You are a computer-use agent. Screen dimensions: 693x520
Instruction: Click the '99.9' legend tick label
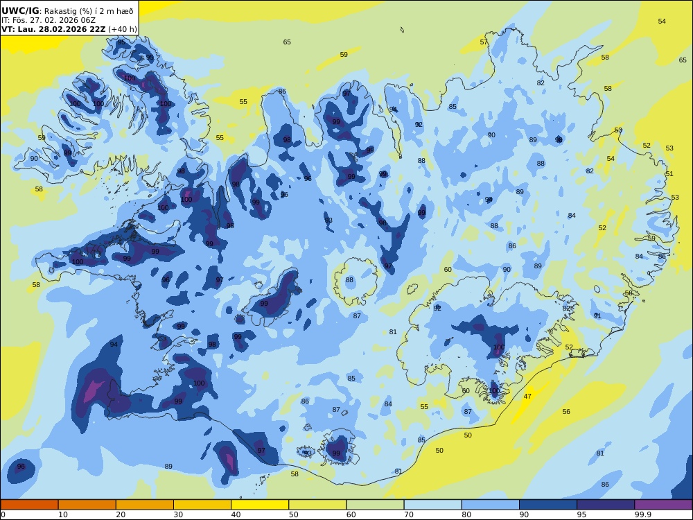coord(642,514)
